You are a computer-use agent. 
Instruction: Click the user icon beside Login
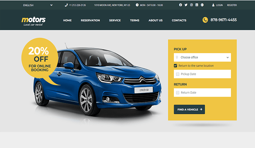point(213,5)
